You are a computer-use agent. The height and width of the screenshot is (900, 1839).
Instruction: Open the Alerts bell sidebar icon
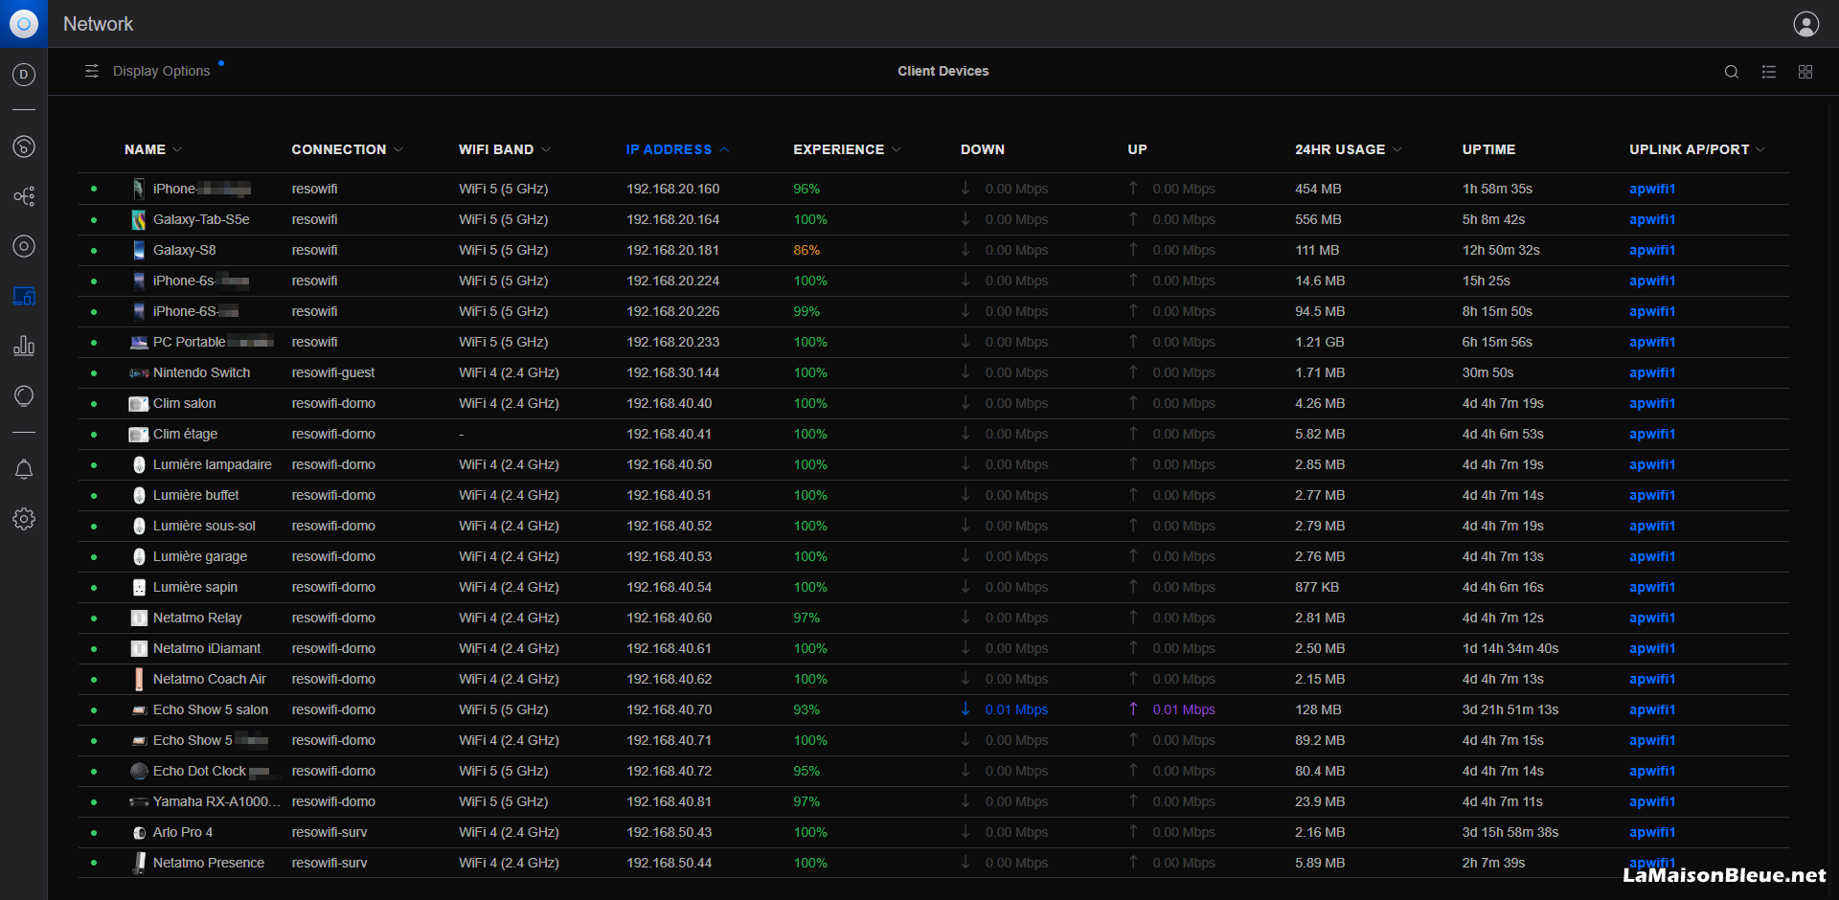(x=24, y=469)
